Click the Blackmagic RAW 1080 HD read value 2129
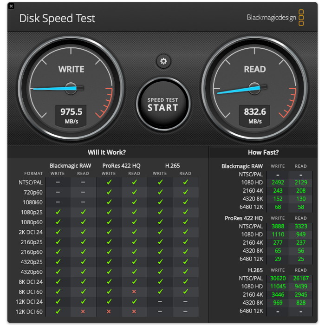 pos(300,182)
